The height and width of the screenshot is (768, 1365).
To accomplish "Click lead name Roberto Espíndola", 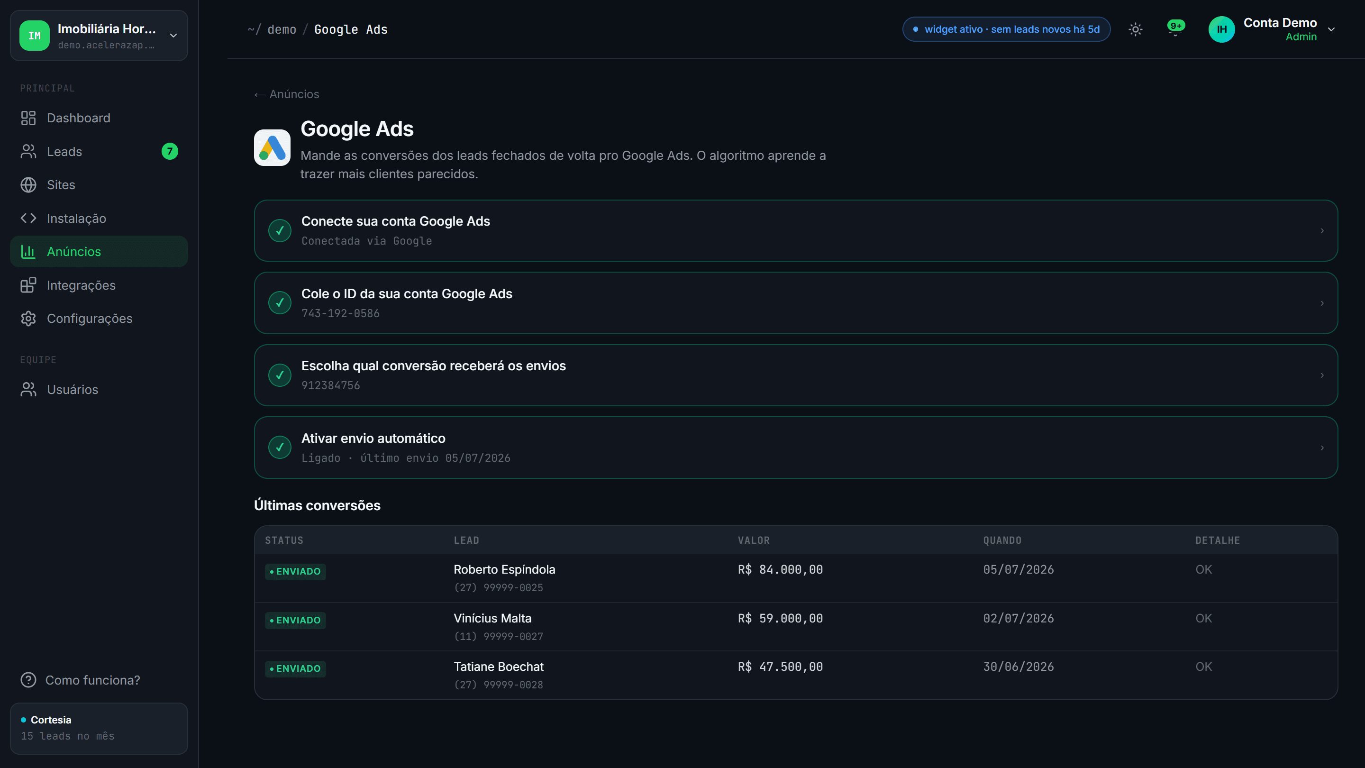I will click(x=504, y=570).
